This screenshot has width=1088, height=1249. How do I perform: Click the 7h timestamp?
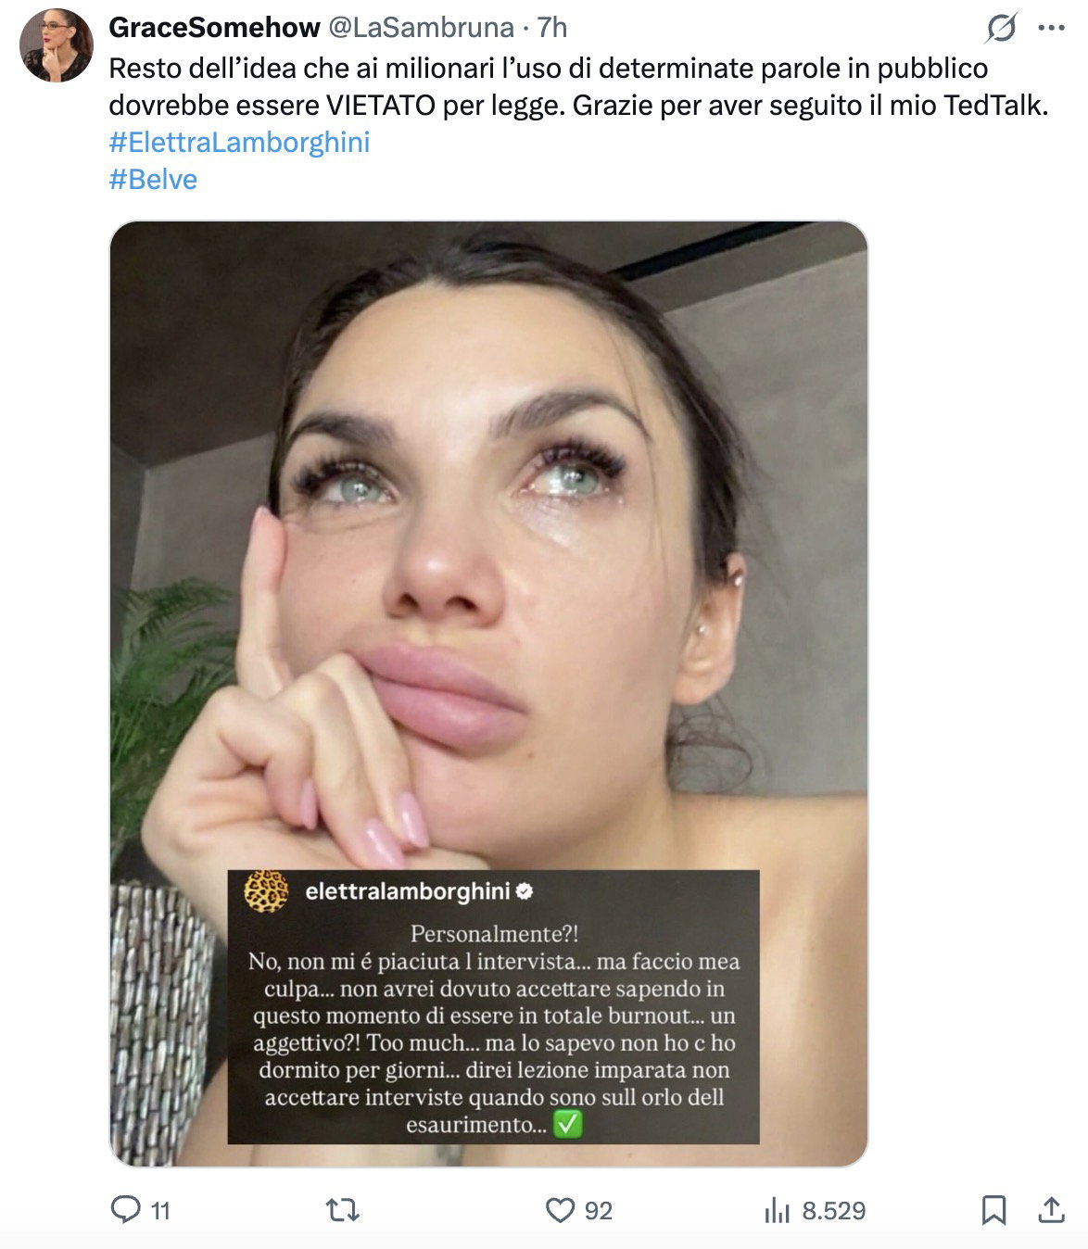tap(552, 28)
